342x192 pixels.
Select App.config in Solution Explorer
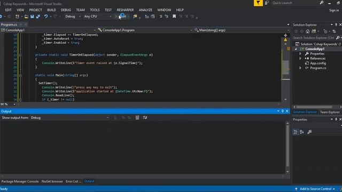click(318, 63)
